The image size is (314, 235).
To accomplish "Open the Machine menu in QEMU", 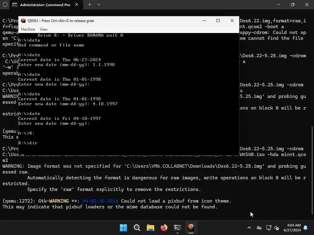I will (x=28, y=29).
